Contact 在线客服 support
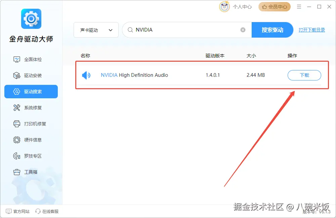The image size is (336, 218). pyautogui.click(x=47, y=211)
